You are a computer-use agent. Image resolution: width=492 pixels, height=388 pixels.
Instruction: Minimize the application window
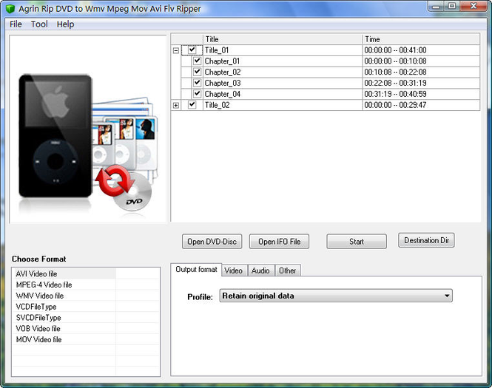pos(437,6)
